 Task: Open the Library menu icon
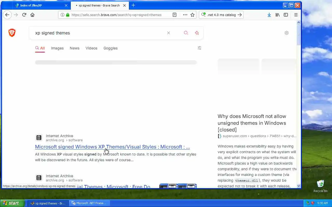pos(278,15)
